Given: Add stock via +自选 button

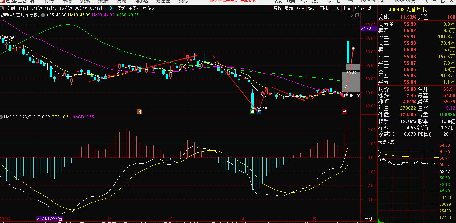Looking at the screenshot, I should pos(359,8).
